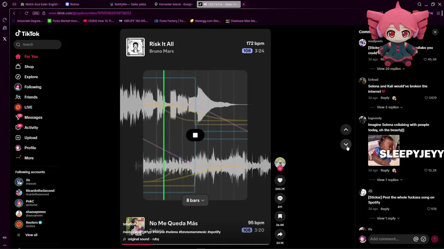Image resolution: width=444 pixels, height=249 pixels.
Task: Expand View 3 replies
Action: tap(390, 107)
